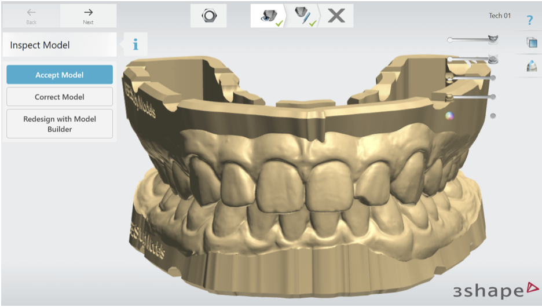Choose Redesign with Model Builder
This screenshot has width=542, height=307.
pyautogui.click(x=60, y=124)
